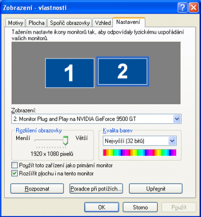The image size is (201, 217).
Task: Click the 1920 x 1080 pixelů text
Action: (52, 154)
